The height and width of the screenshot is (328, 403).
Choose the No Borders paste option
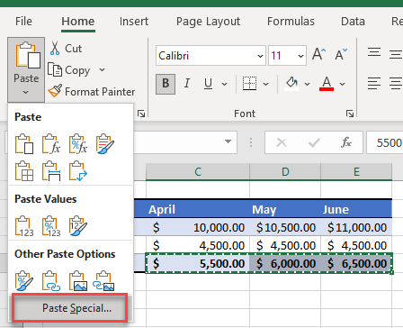click(x=24, y=171)
